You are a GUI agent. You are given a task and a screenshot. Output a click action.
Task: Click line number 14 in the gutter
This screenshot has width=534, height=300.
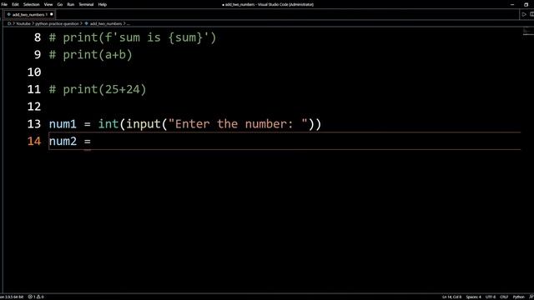(34, 141)
